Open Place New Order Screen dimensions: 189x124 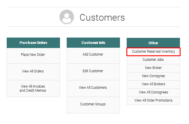click(33, 55)
